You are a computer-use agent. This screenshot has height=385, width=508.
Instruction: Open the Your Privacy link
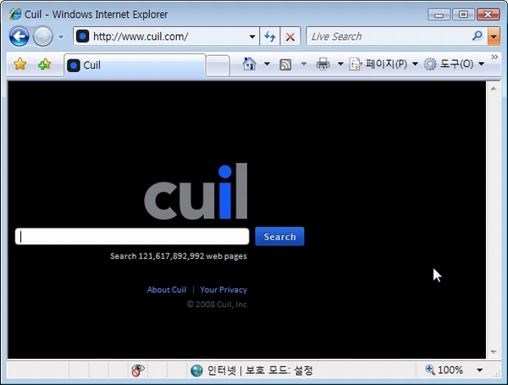(x=224, y=289)
